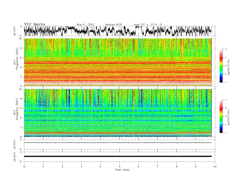Click the '-7' label on lower color bar
242x187 pixels.
(226, 133)
